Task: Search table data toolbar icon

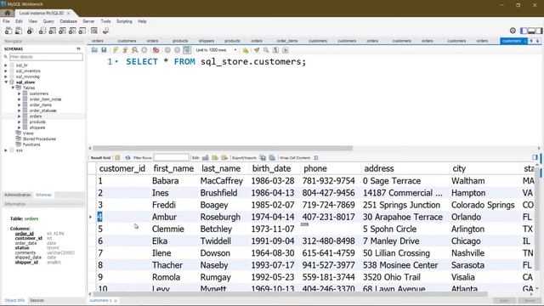Action: [94, 31]
